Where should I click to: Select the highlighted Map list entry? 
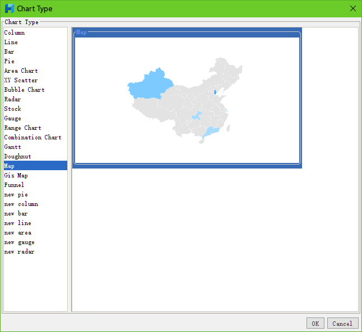click(x=35, y=166)
